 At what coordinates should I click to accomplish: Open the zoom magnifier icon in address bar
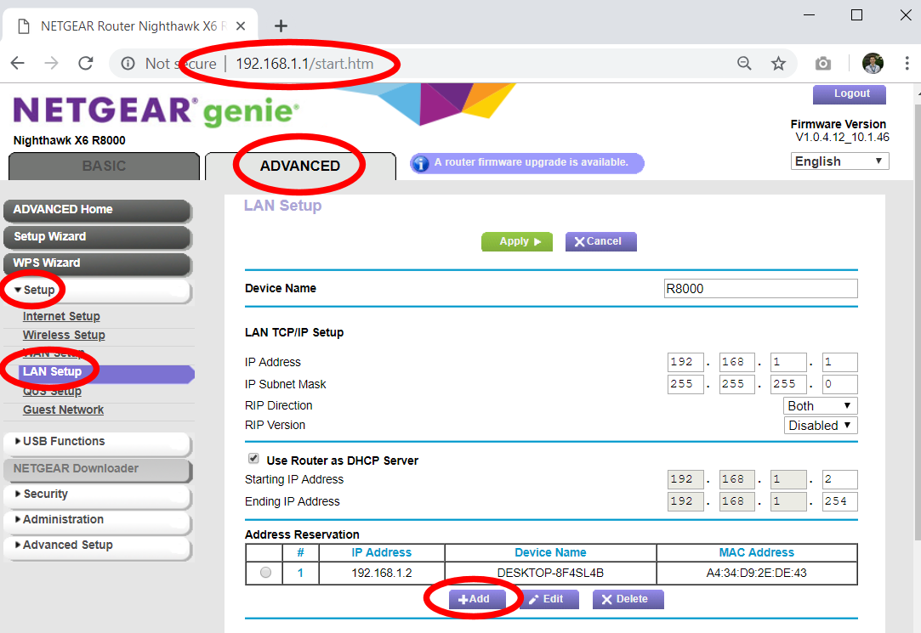[744, 64]
